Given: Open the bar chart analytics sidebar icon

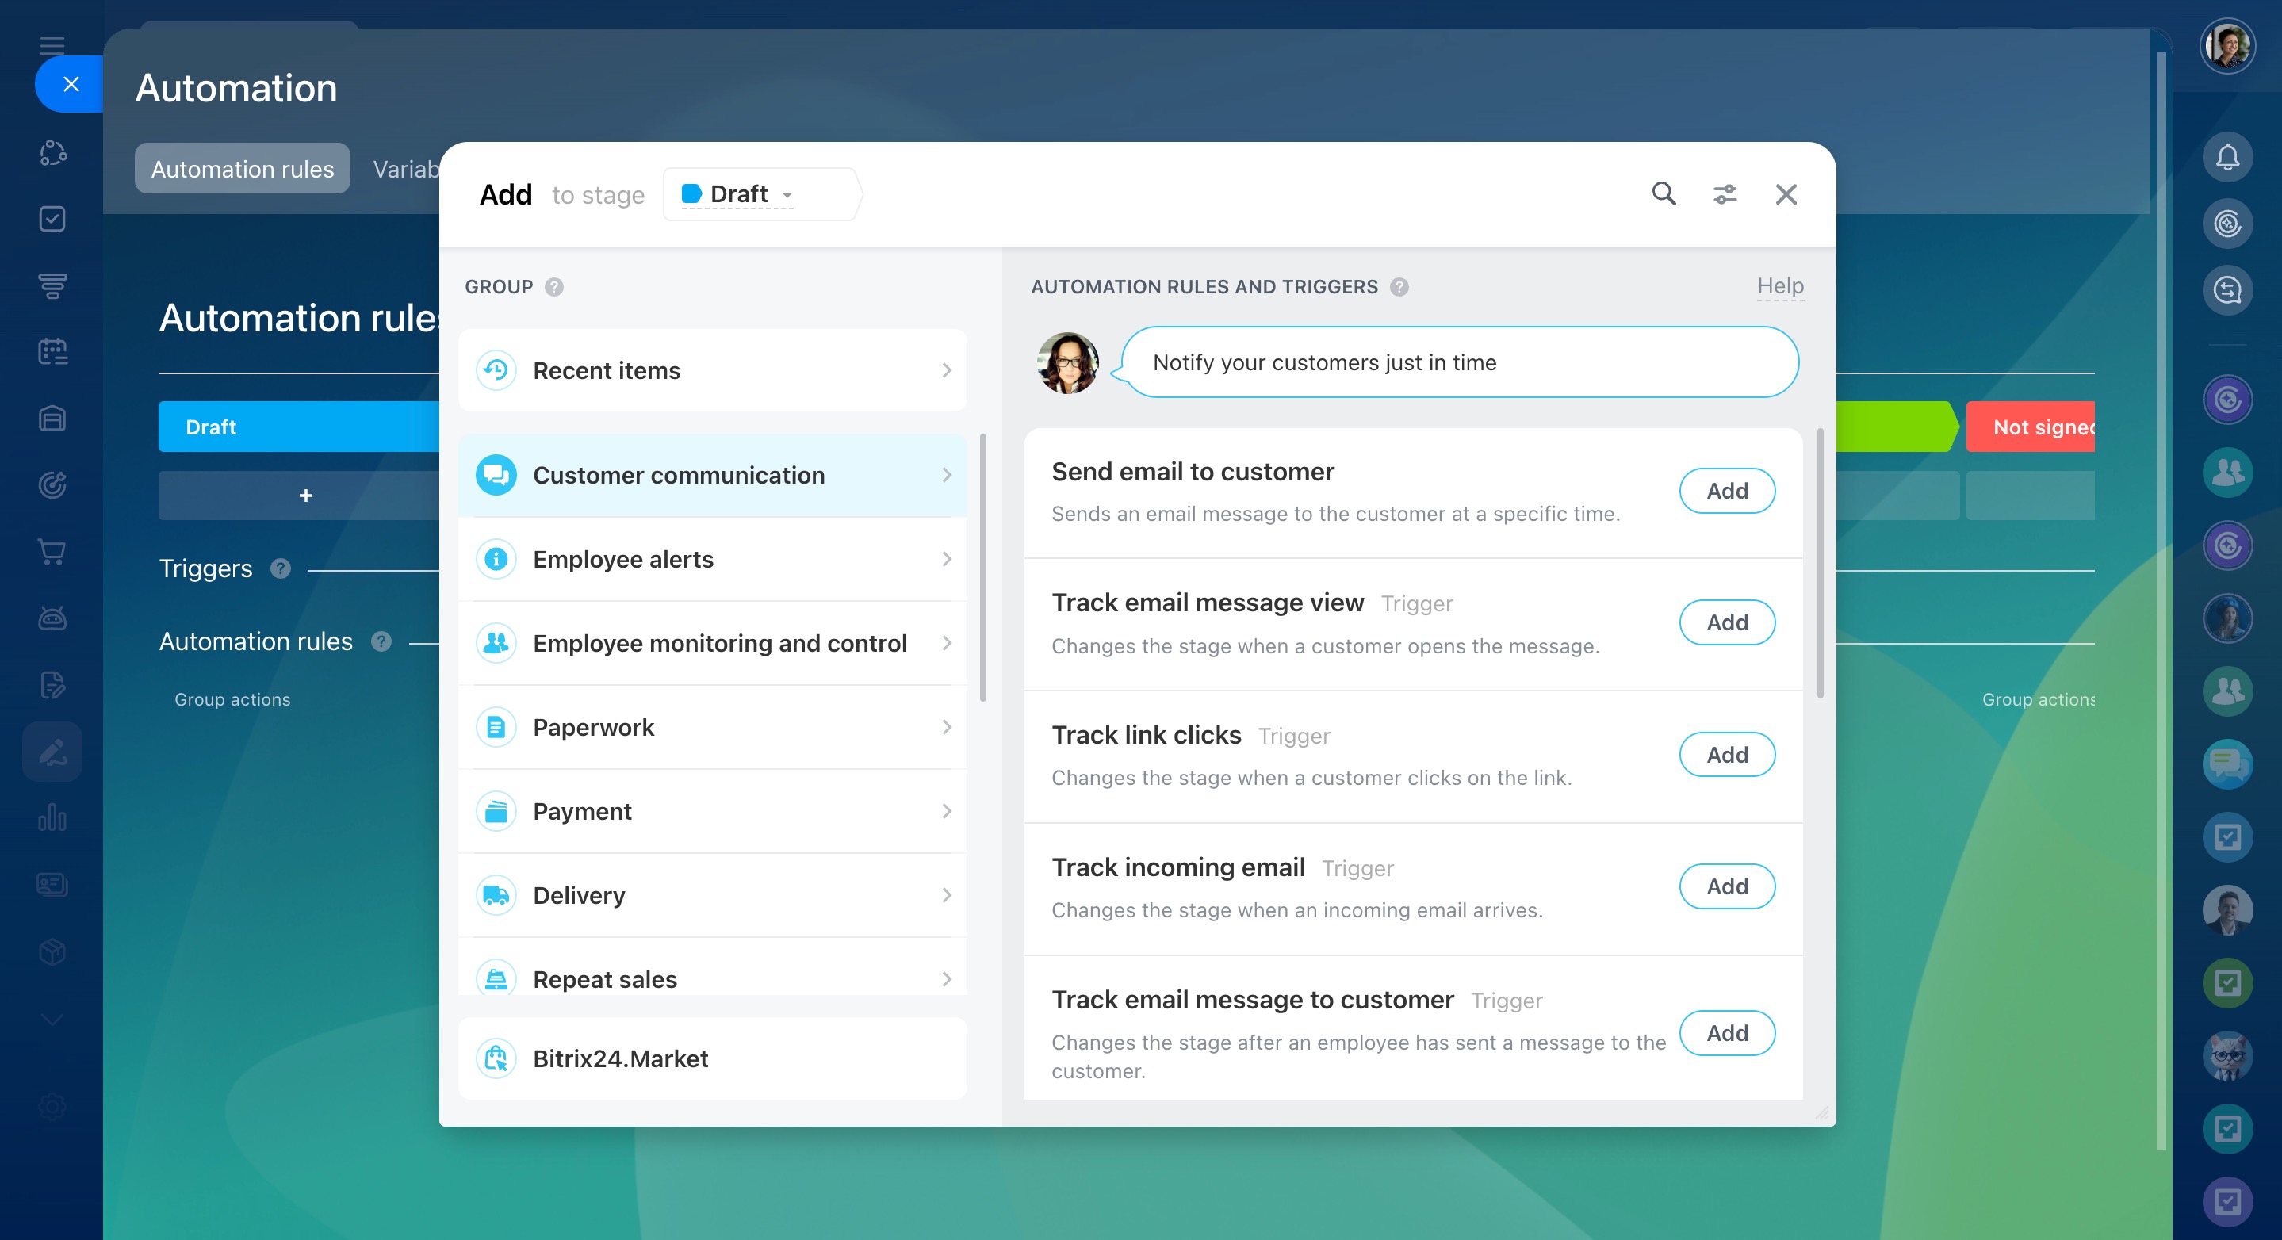Looking at the screenshot, I should click(x=52, y=818).
